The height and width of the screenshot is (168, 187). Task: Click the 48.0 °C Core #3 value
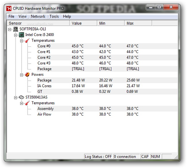click(77, 63)
